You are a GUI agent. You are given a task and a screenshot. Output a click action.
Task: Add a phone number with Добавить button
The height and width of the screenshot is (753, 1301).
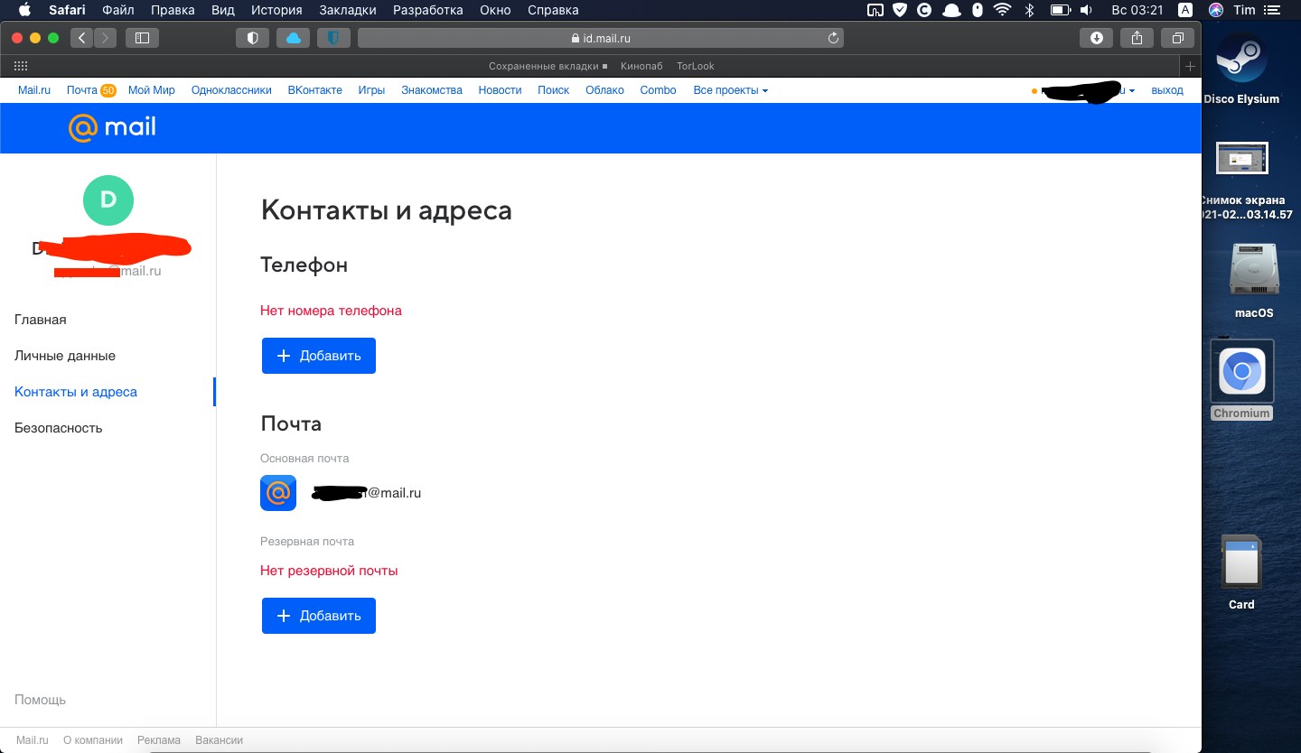tap(319, 356)
